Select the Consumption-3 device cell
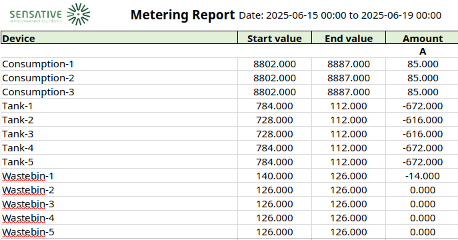The height and width of the screenshot is (240, 458). 119,92
